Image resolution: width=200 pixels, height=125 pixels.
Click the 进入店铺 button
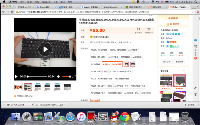tap(167, 62)
